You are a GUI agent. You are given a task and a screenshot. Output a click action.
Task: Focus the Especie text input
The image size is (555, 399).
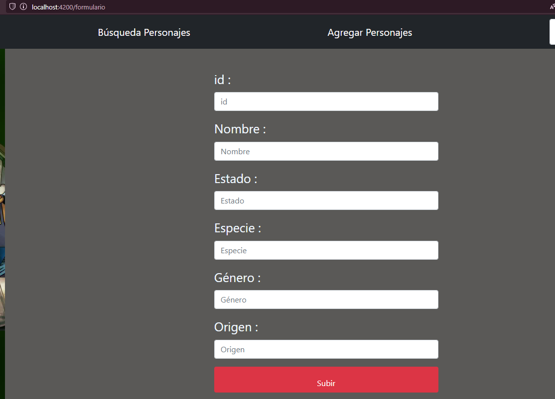pos(326,250)
